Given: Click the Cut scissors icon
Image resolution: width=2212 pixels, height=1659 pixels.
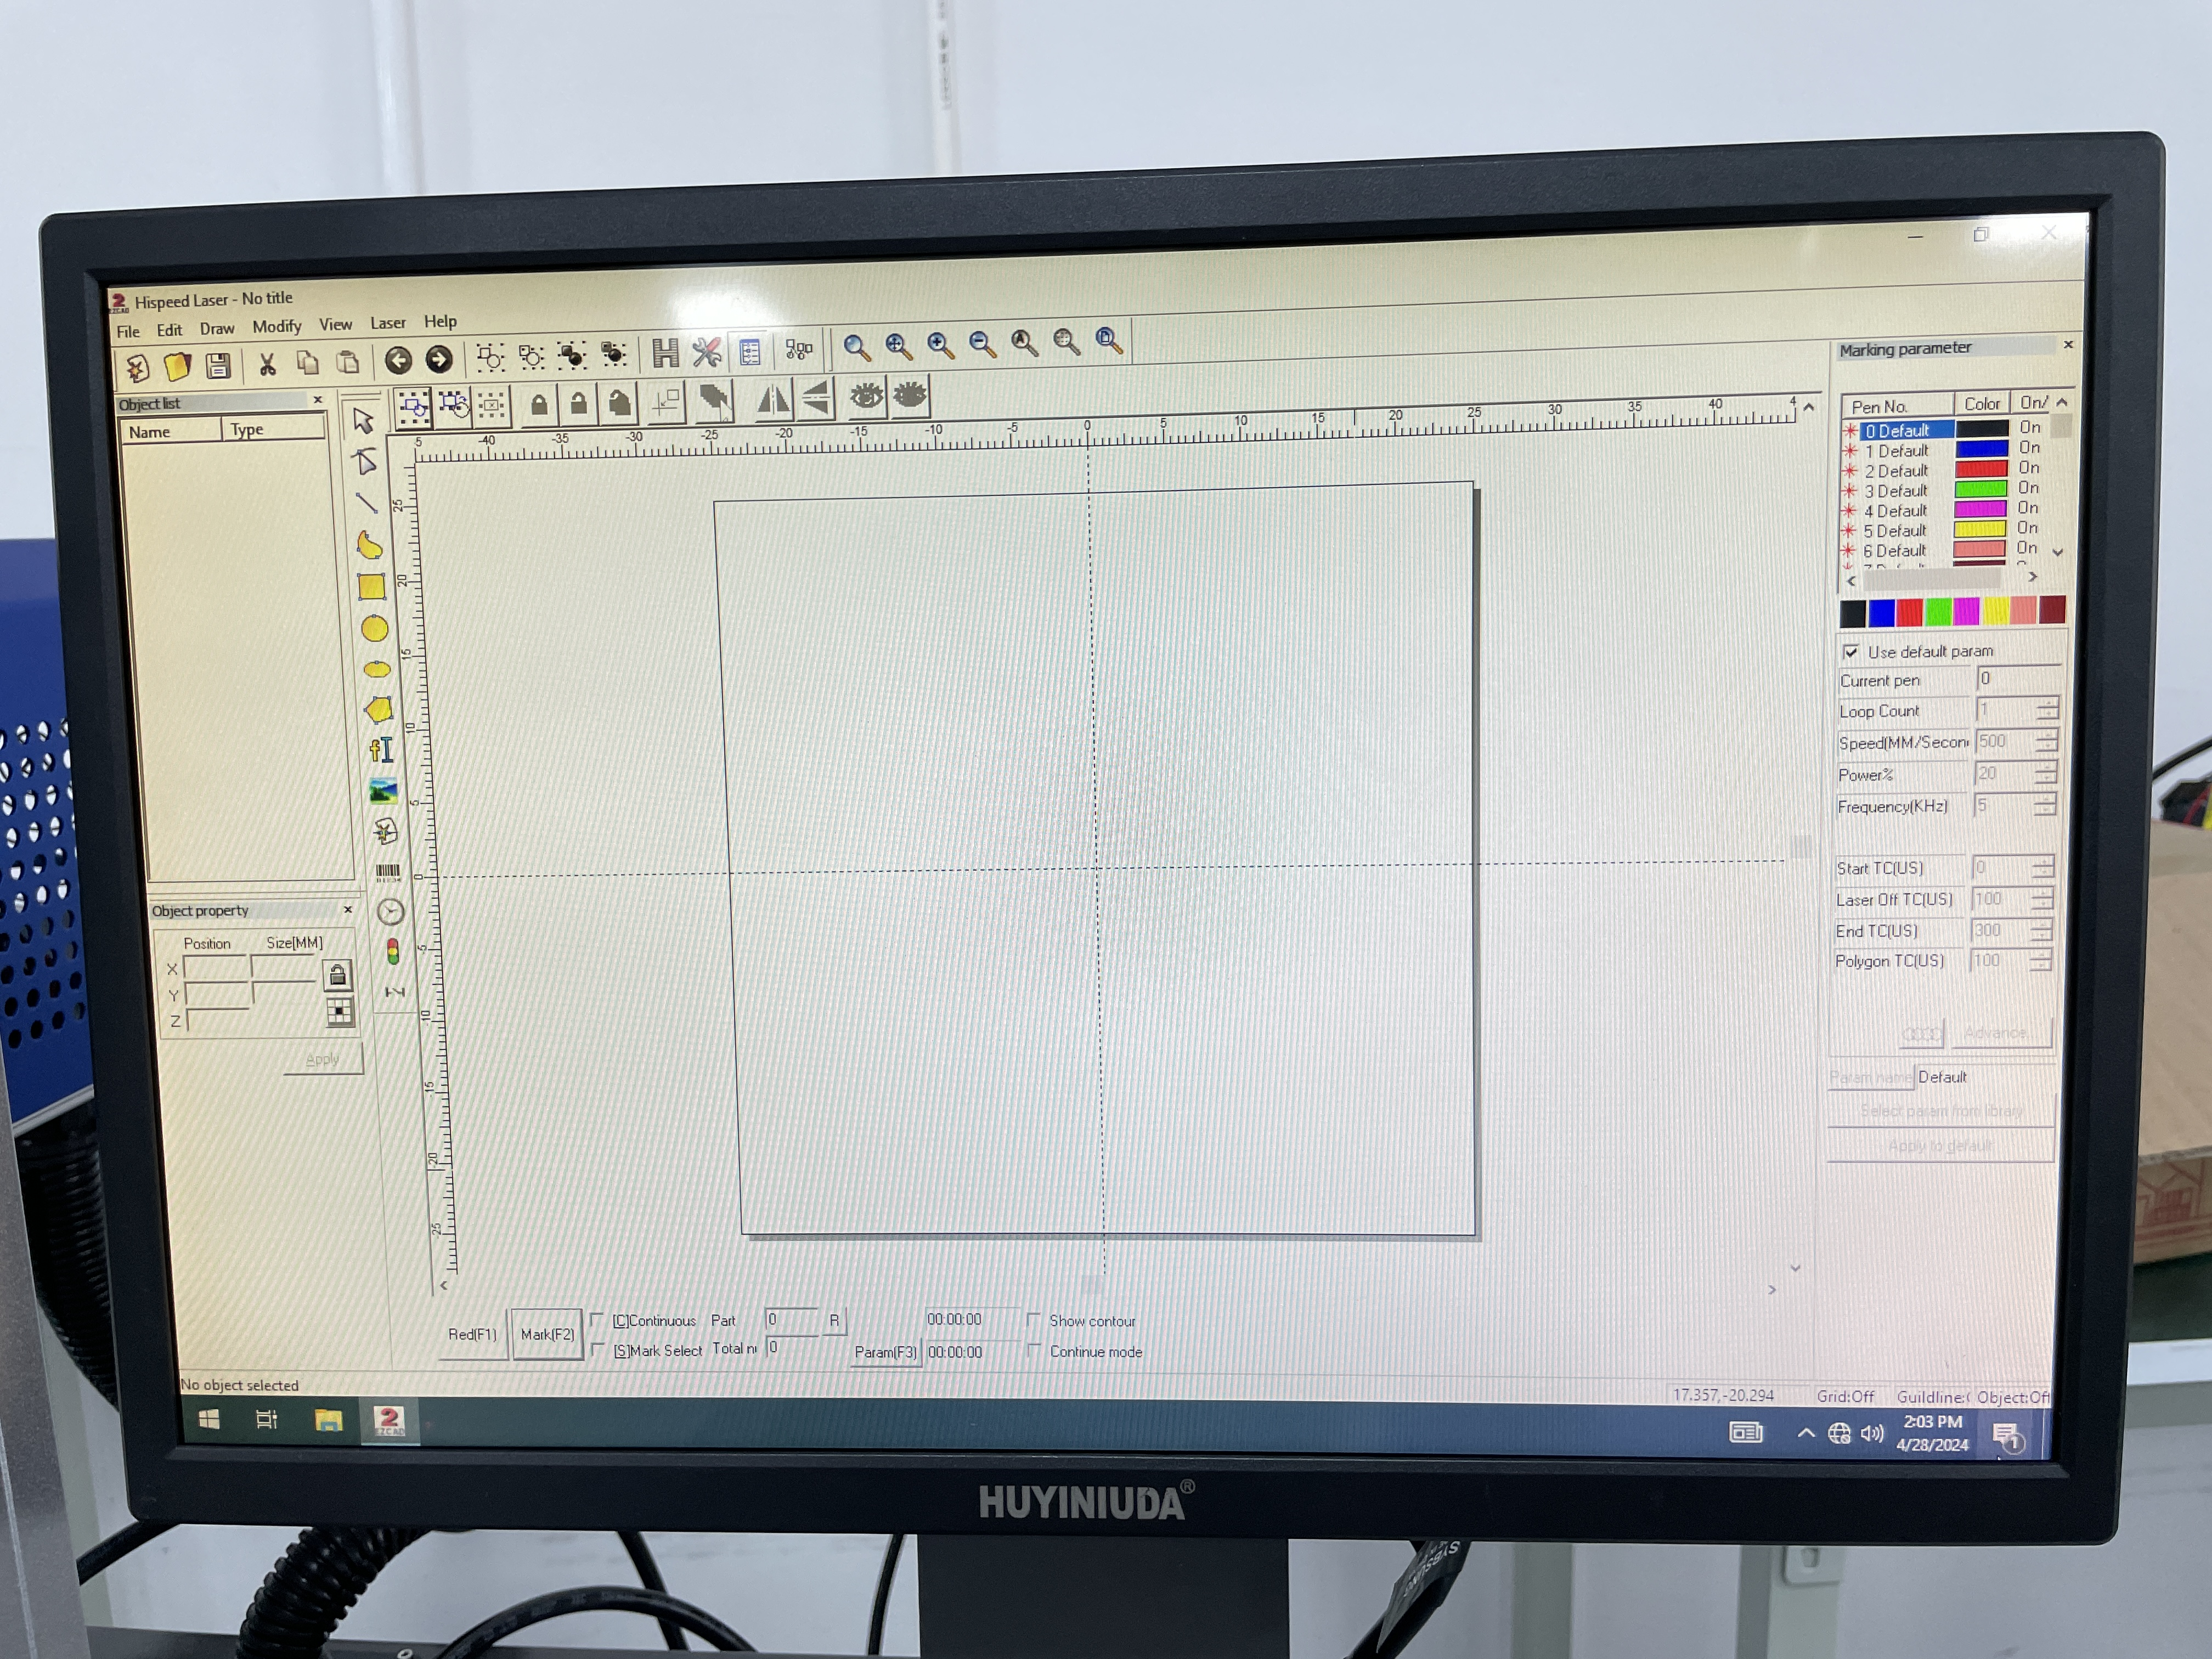Looking at the screenshot, I should [267, 365].
